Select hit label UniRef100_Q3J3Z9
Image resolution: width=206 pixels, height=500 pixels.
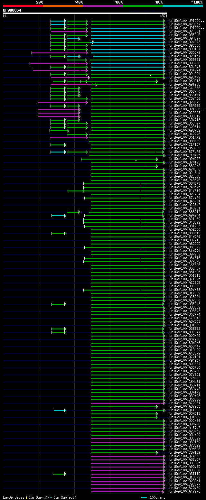[x=185, y=438]
